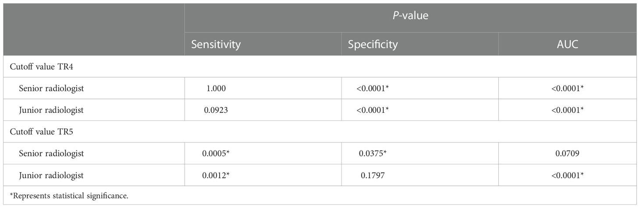Select Senior radiologist under TR4

point(51,88)
